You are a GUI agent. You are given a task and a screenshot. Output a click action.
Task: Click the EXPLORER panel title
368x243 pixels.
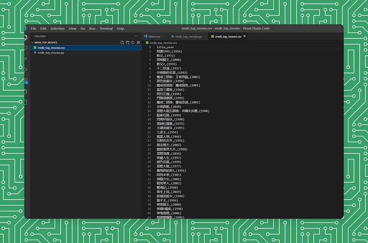point(40,36)
